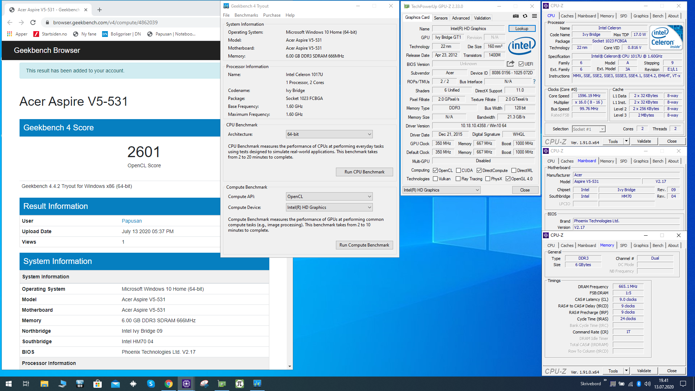Open File Explorer from the taskbar
This screenshot has width=695, height=391.
click(44, 384)
